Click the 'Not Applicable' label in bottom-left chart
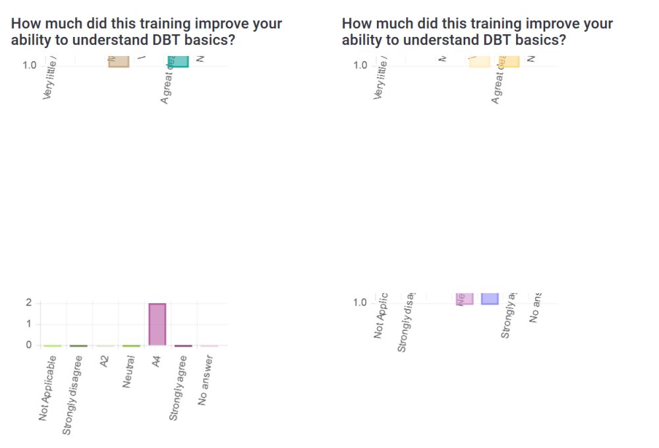 (47, 388)
